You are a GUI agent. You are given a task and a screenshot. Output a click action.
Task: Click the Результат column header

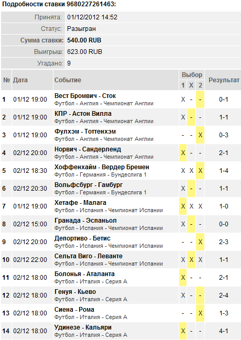tap(224, 80)
